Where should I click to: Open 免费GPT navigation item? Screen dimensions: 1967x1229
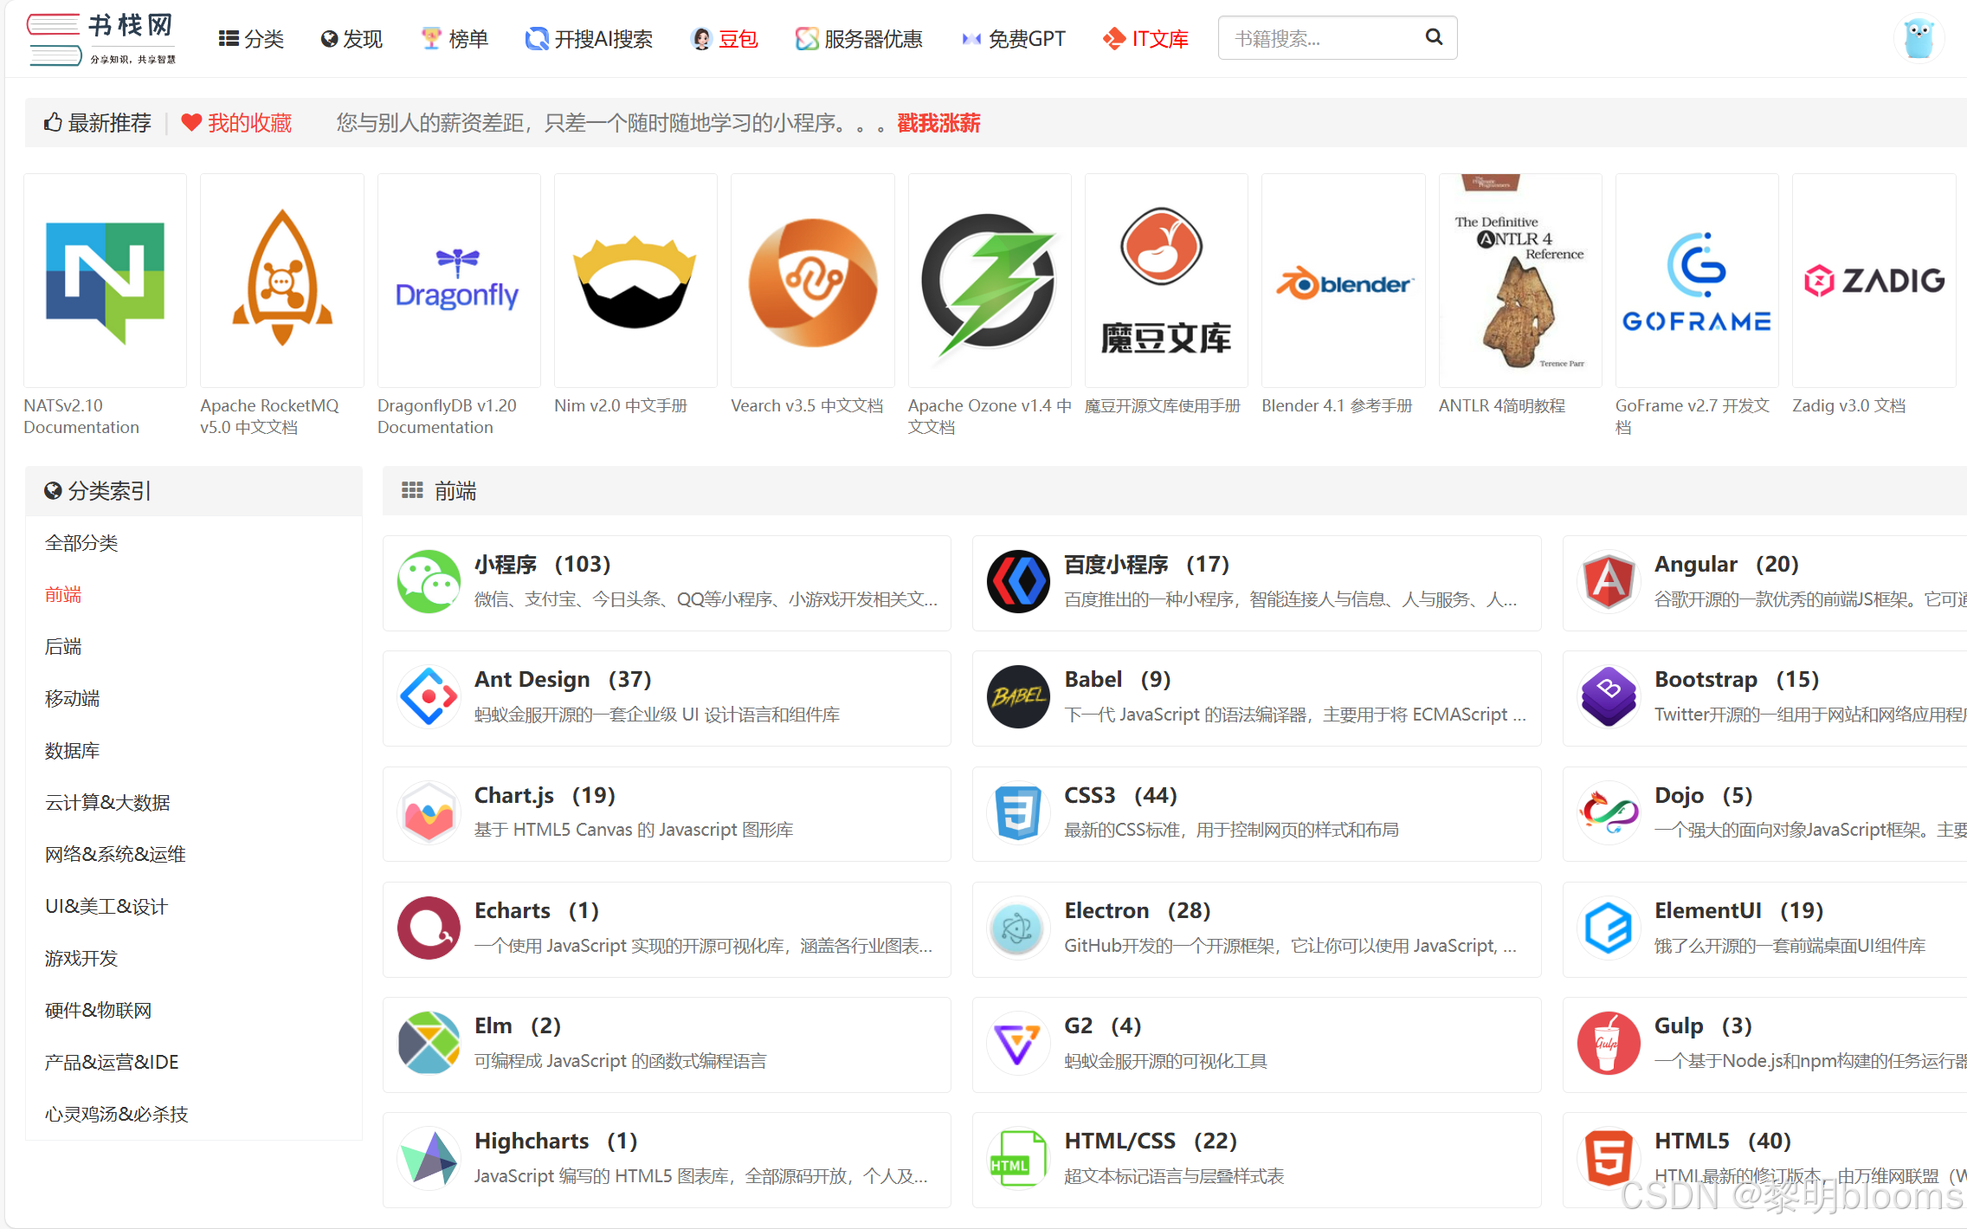tap(1013, 39)
